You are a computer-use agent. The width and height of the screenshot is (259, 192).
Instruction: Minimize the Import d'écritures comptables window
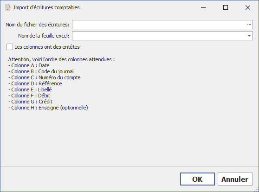click(x=203, y=7)
